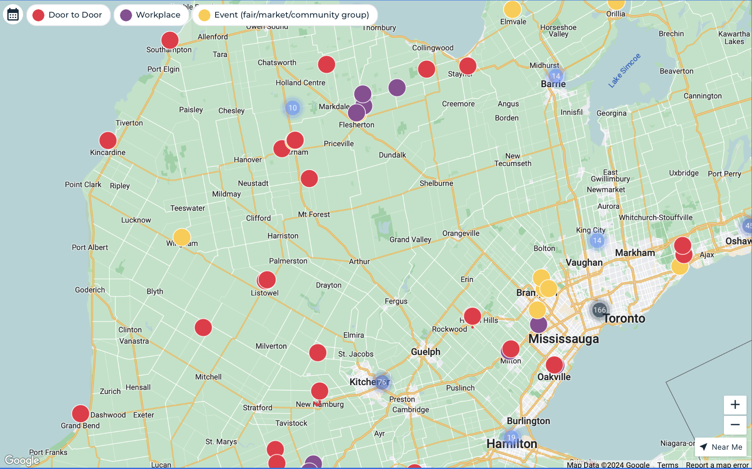Viewport: 752px width, 469px height.
Task: Select red marker at Kincardine
Action: tap(108, 140)
